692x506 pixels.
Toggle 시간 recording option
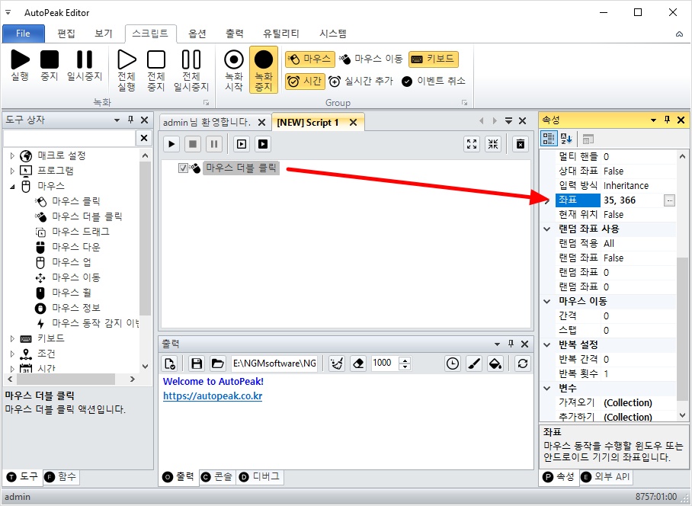tap(305, 82)
